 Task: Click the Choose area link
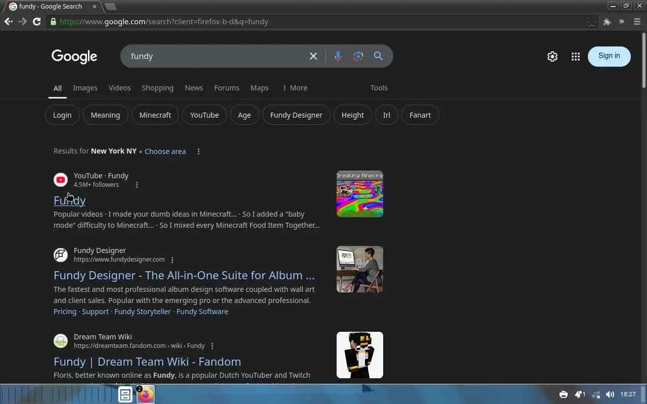tap(165, 151)
